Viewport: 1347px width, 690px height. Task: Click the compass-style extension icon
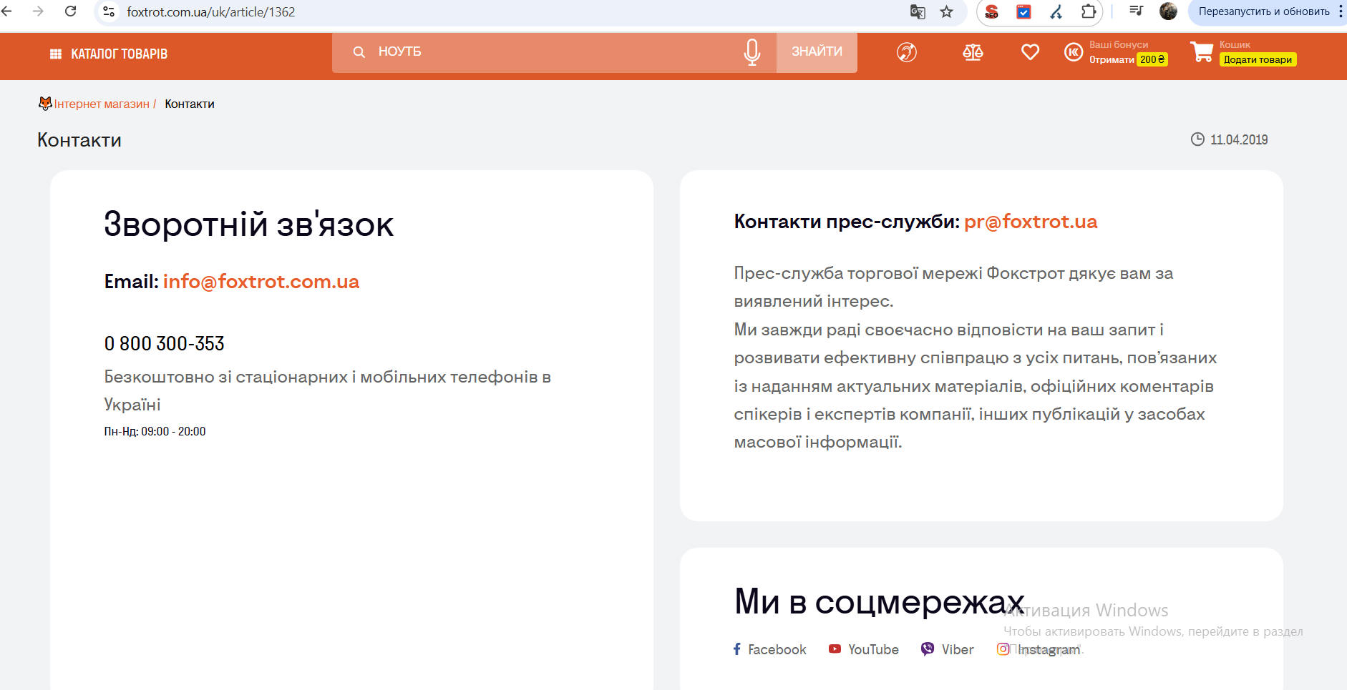pyautogui.click(x=1056, y=11)
